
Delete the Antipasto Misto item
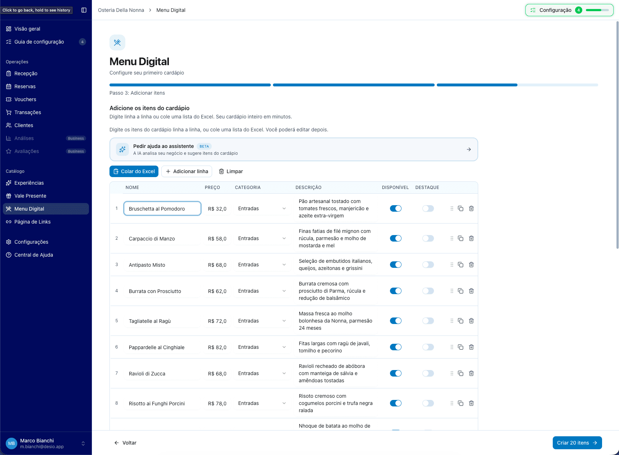click(471, 265)
